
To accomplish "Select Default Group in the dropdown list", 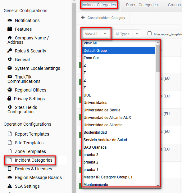I will [119, 51].
